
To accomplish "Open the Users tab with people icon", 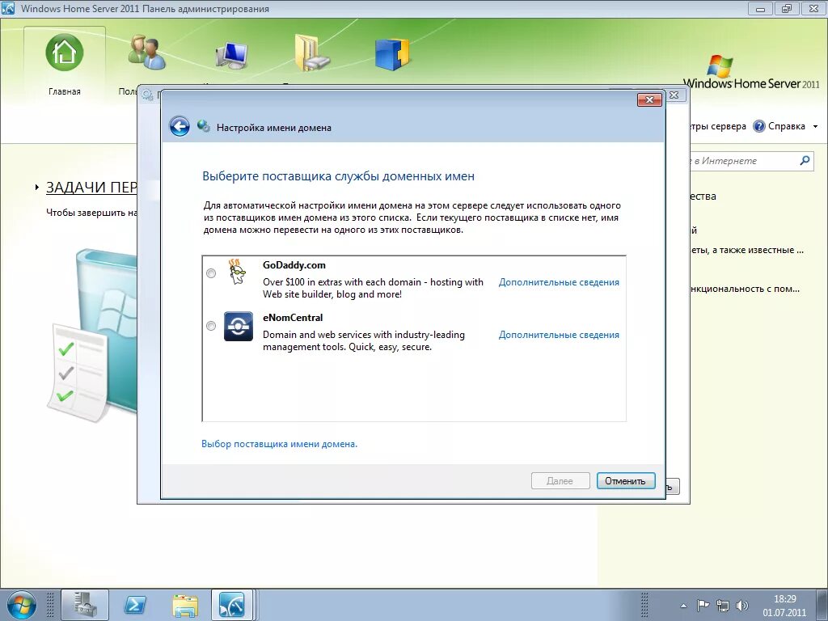I will point(147,53).
